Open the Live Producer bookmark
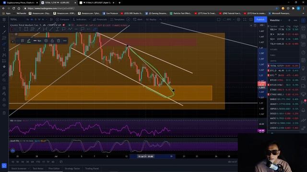The image size is (307, 172). [110, 13]
